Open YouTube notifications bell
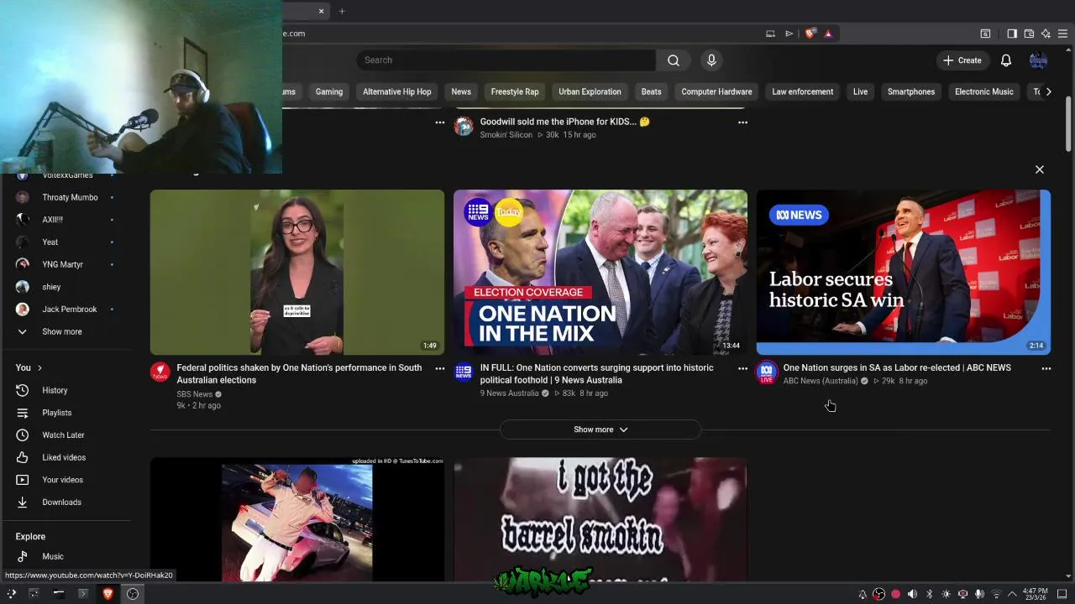Image resolution: width=1075 pixels, height=604 pixels. [x=1006, y=60]
